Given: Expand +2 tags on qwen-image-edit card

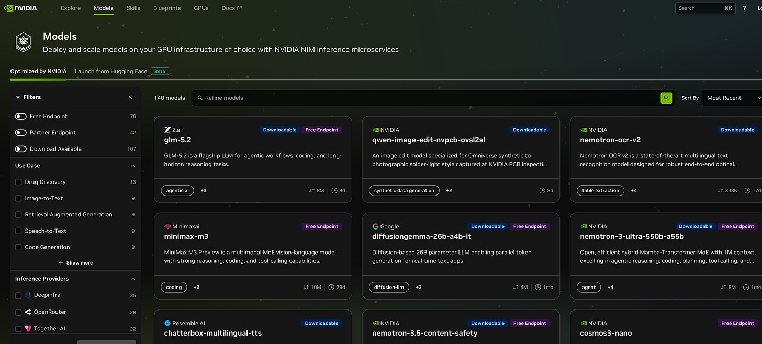Looking at the screenshot, I should (x=449, y=191).
